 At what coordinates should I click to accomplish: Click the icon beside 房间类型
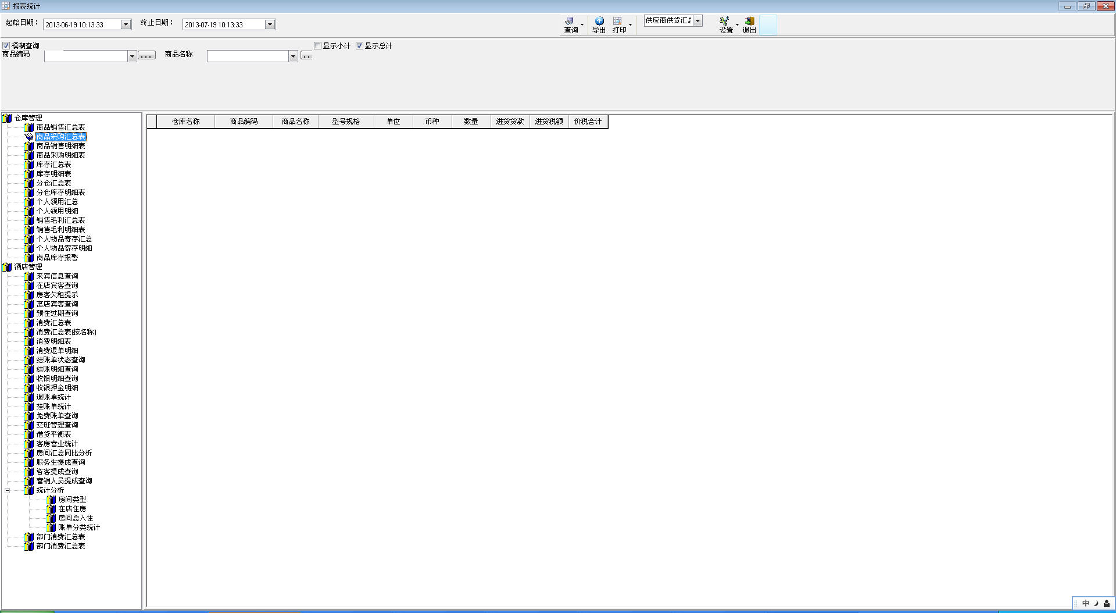coord(51,500)
